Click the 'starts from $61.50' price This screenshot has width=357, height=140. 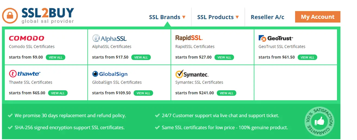[277, 57]
